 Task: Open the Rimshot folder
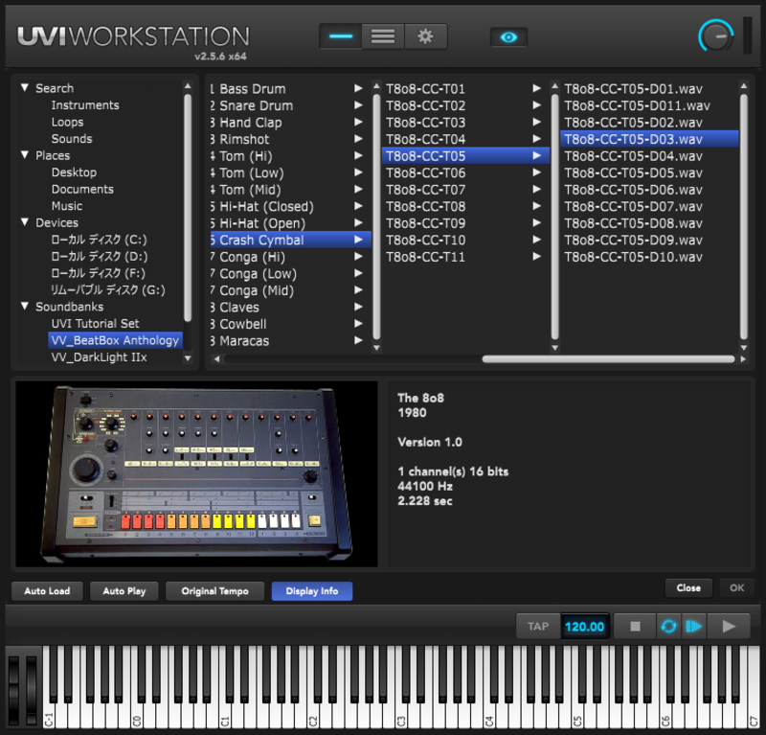pos(290,139)
